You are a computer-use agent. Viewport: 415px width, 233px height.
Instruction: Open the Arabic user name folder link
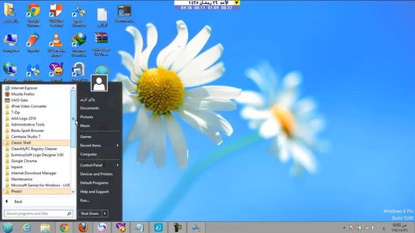pyautogui.click(x=88, y=99)
